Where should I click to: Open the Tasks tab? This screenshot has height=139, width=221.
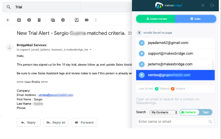[x=196, y=19]
